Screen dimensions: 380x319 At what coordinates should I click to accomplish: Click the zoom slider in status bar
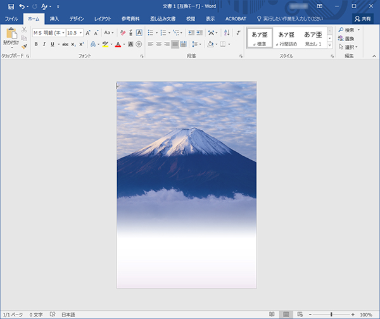[331, 314]
